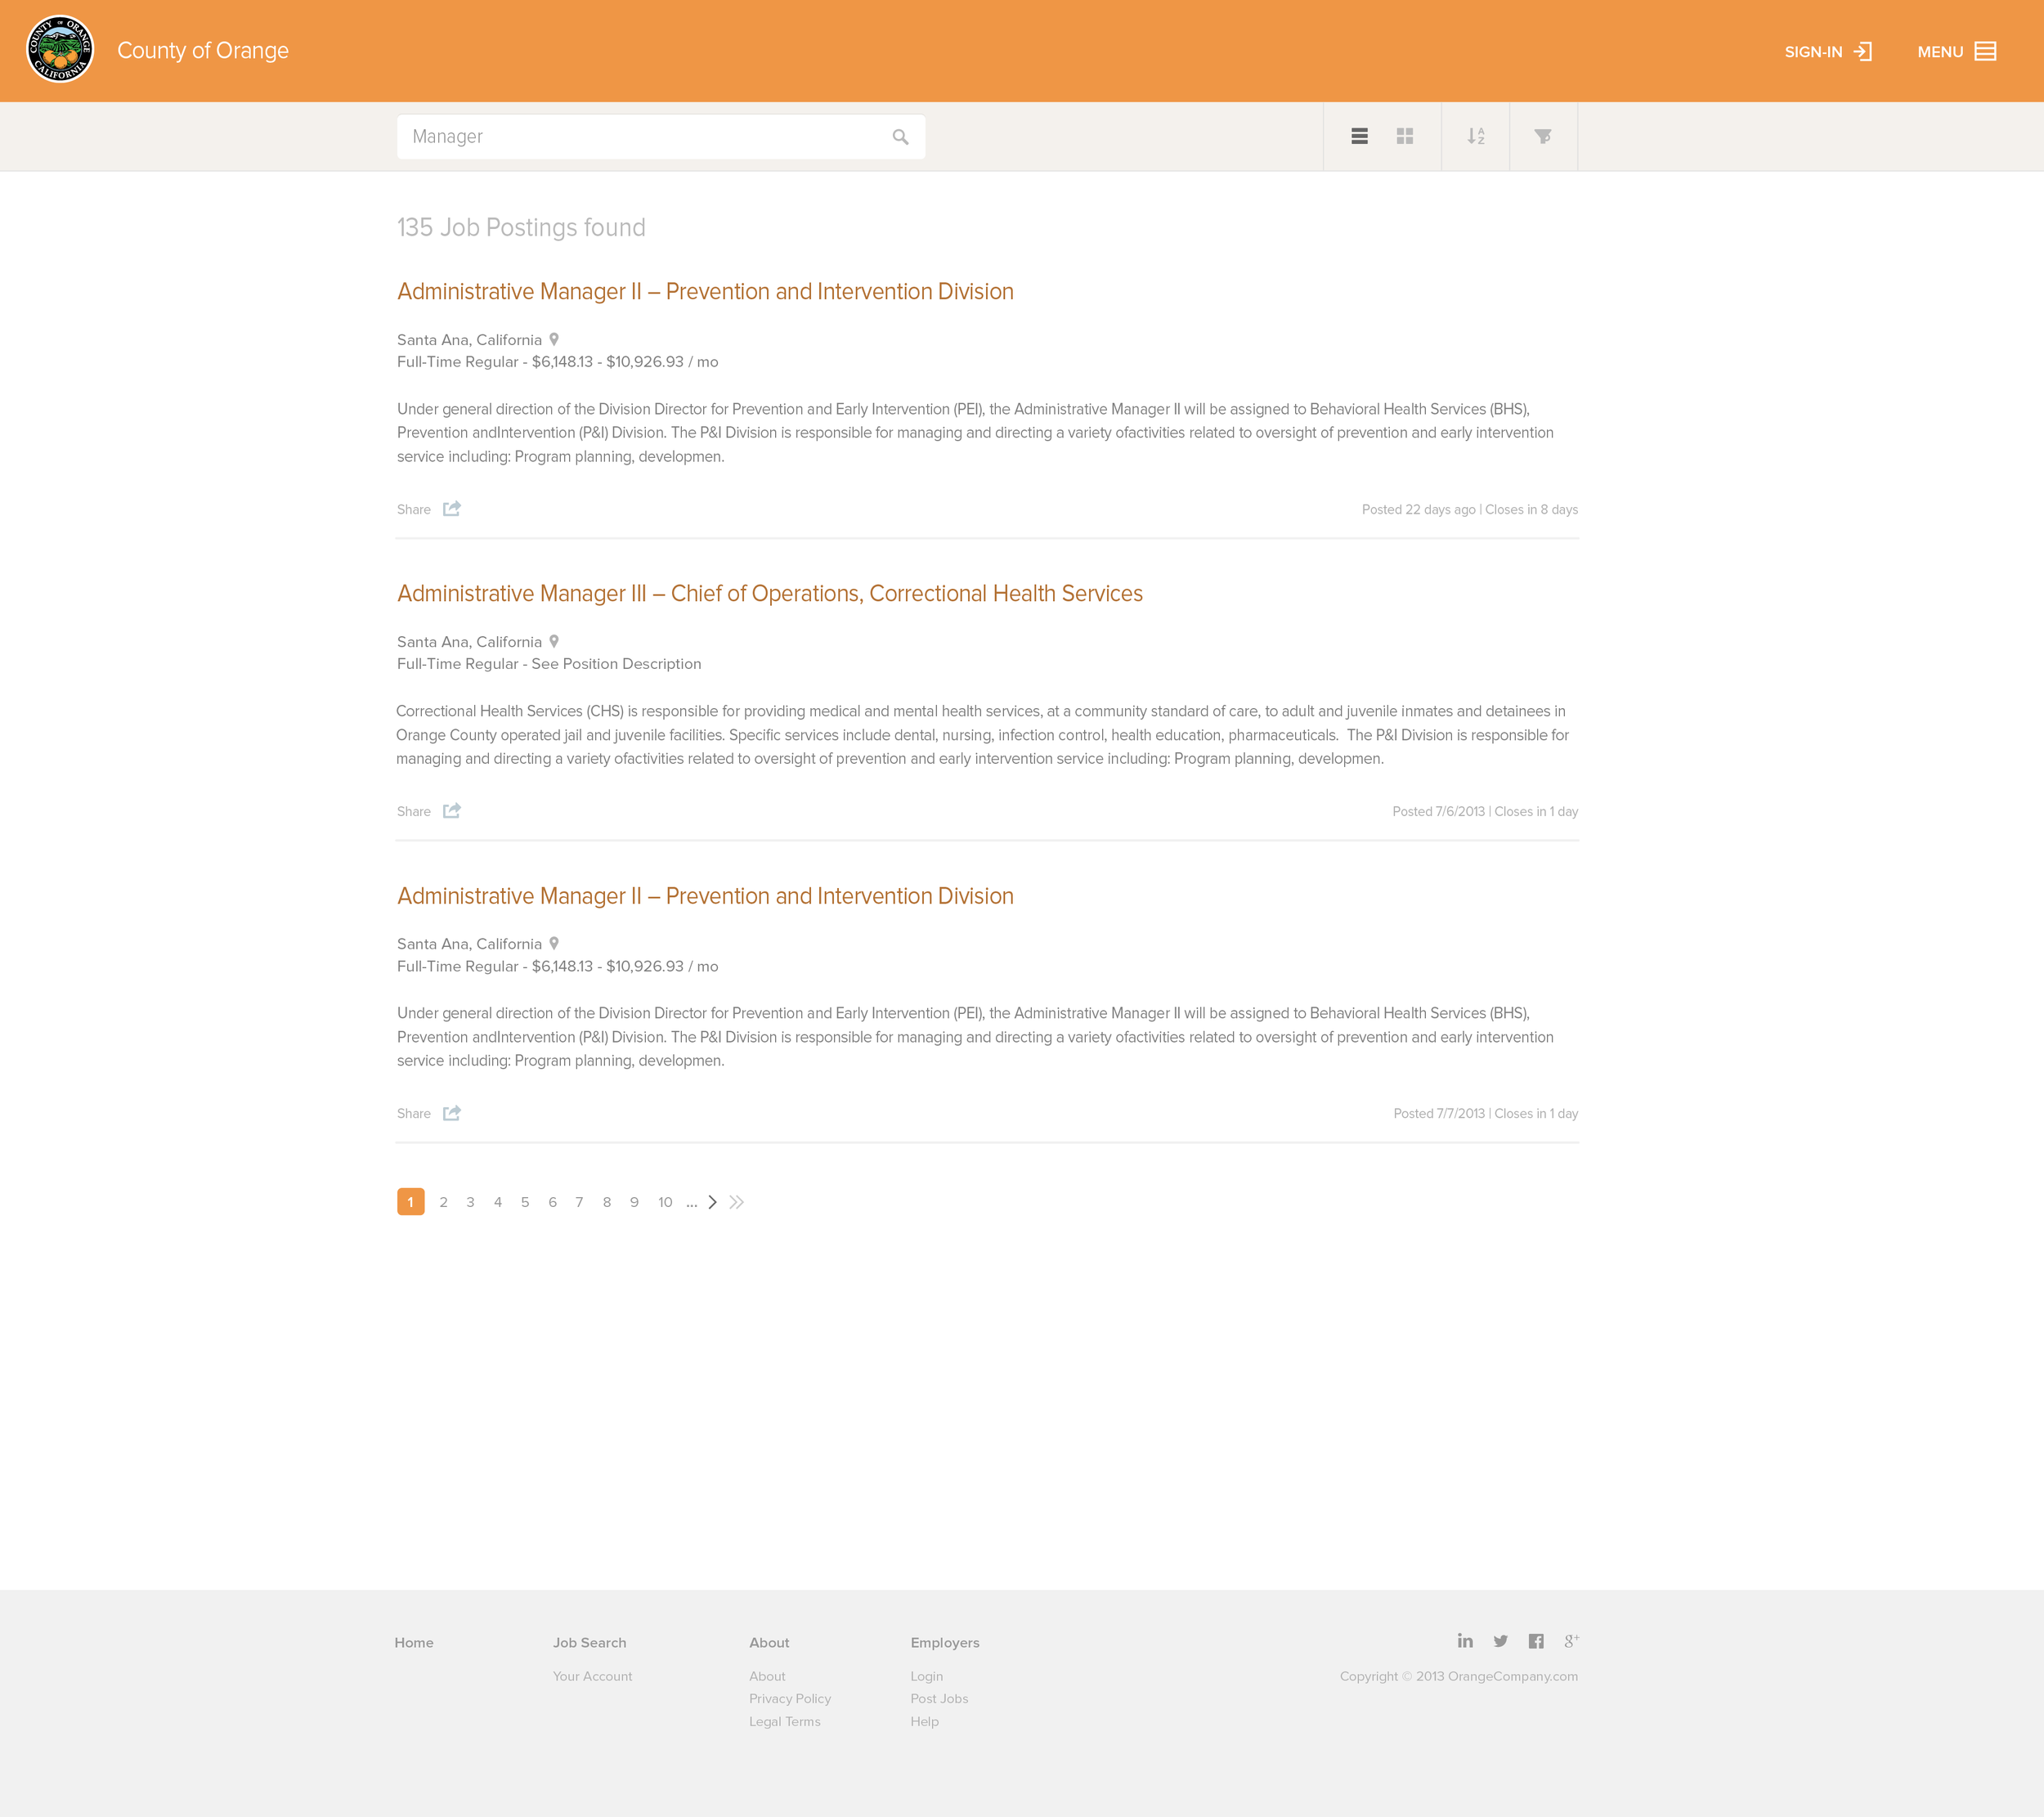This screenshot has height=1817, width=2044.
Task: Go to next page arrow
Action: [712, 1202]
